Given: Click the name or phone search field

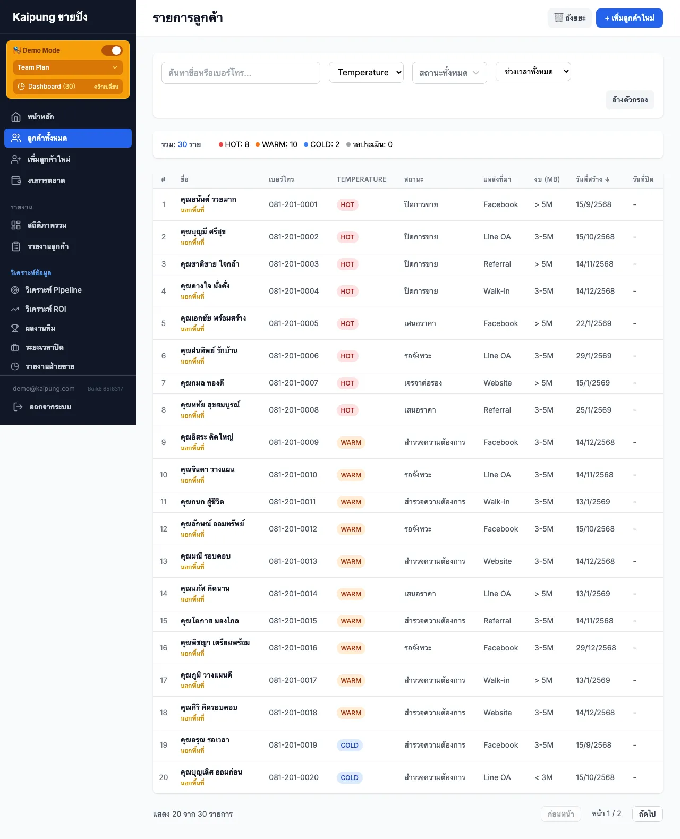Looking at the screenshot, I should point(241,73).
